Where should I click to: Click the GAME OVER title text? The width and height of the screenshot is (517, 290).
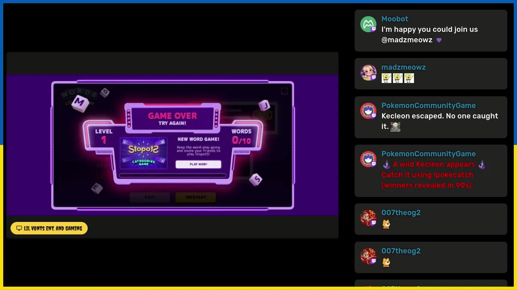point(172,116)
